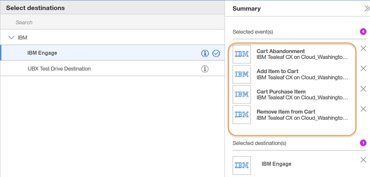
Task: Select the IBM Engage destination row
Action: 112,53
